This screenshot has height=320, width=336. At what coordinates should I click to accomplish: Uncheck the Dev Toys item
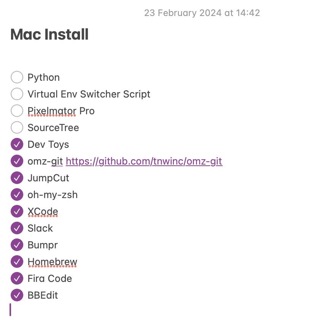17,144
